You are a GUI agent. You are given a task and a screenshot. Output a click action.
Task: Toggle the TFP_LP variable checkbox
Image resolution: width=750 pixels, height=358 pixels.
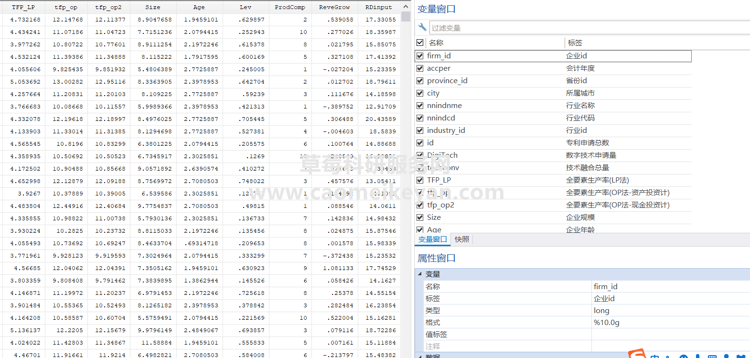pyautogui.click(x=420, y=180)
